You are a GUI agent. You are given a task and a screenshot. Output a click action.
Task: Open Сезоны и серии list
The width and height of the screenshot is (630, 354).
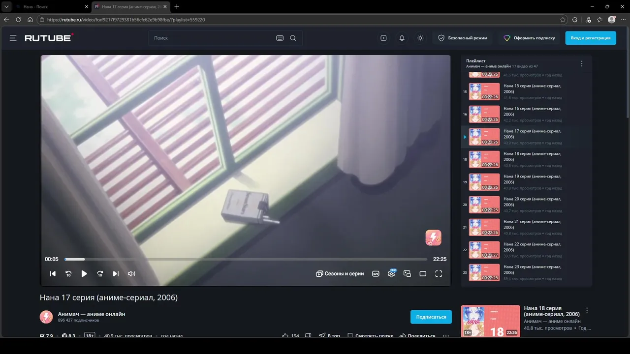[x=340, y=274]
